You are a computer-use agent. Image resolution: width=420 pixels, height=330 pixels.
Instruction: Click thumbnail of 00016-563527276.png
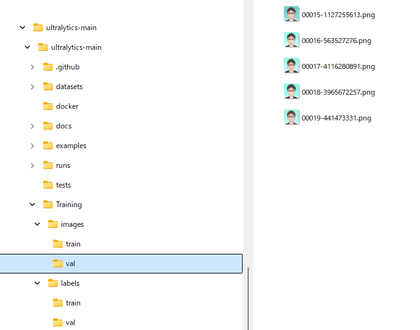(291, 40)
